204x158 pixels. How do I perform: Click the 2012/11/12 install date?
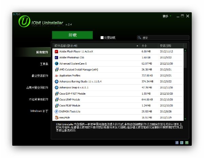[x=166, y=52]
